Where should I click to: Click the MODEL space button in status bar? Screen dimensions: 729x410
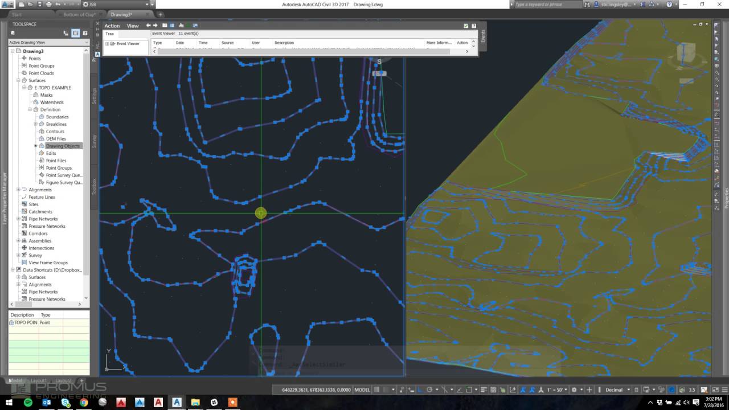pyautogui.click(x=362, y=390)
